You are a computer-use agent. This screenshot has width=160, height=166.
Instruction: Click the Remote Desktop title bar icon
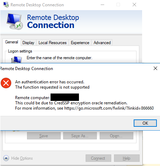point(6,5)
